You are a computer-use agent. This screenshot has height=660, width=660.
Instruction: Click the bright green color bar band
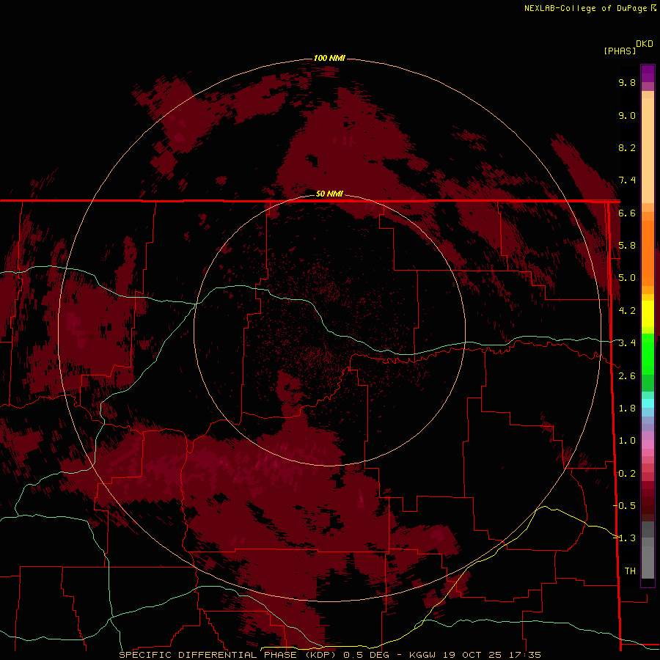(648, 354)
